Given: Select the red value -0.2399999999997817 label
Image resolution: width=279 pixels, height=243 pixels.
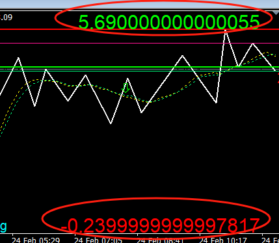Looking at the screenshot, I should tap(160, 225).
